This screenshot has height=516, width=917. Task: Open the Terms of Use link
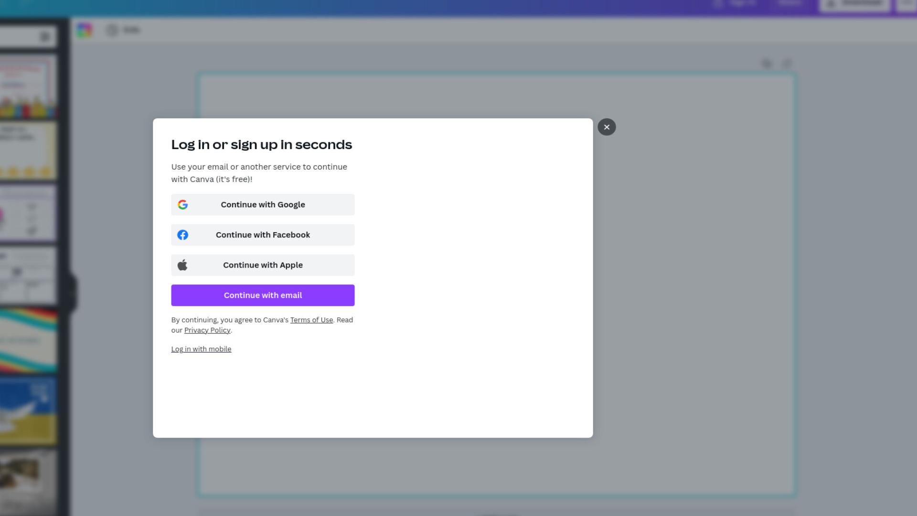311,320
